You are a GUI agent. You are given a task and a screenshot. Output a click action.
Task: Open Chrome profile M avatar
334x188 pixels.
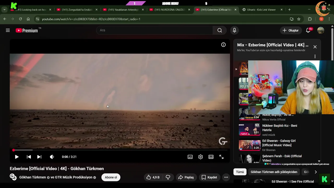321,19
